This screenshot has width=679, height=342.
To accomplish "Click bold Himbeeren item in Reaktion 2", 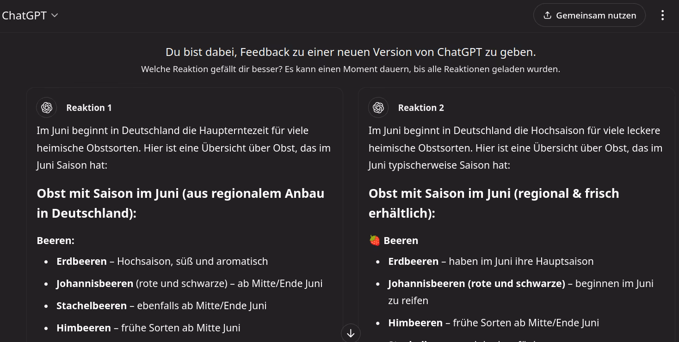I will [x=415, y=323].
